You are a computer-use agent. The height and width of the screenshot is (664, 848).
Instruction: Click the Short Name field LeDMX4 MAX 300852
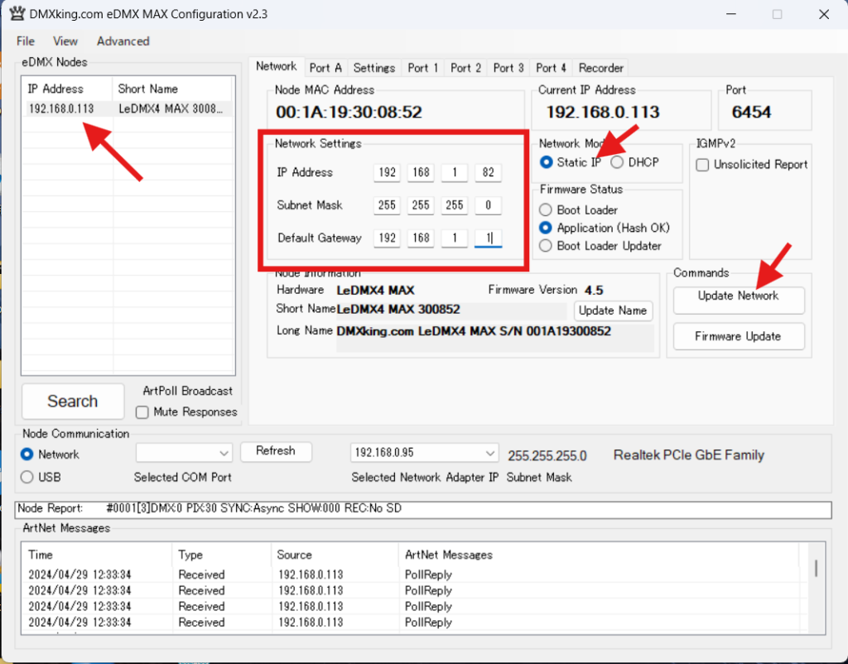[x=451, y=310]
